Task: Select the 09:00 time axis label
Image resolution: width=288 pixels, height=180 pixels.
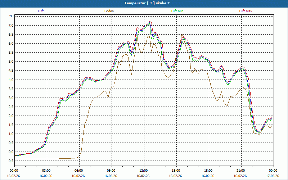Action: pos(111,170)
